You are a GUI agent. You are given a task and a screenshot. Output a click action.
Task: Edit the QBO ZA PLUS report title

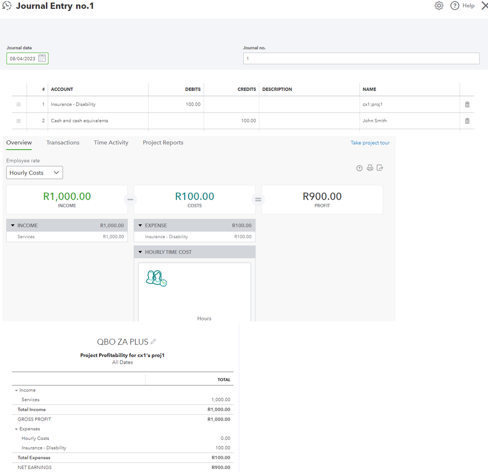tap(153, 341)
